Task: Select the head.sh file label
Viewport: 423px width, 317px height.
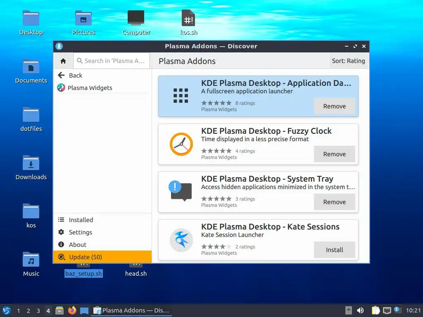Action: point(136,274)
